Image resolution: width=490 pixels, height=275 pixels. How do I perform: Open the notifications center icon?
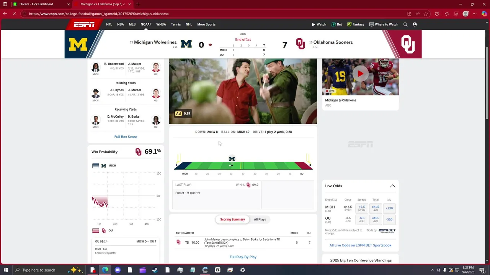pos(482,270)
